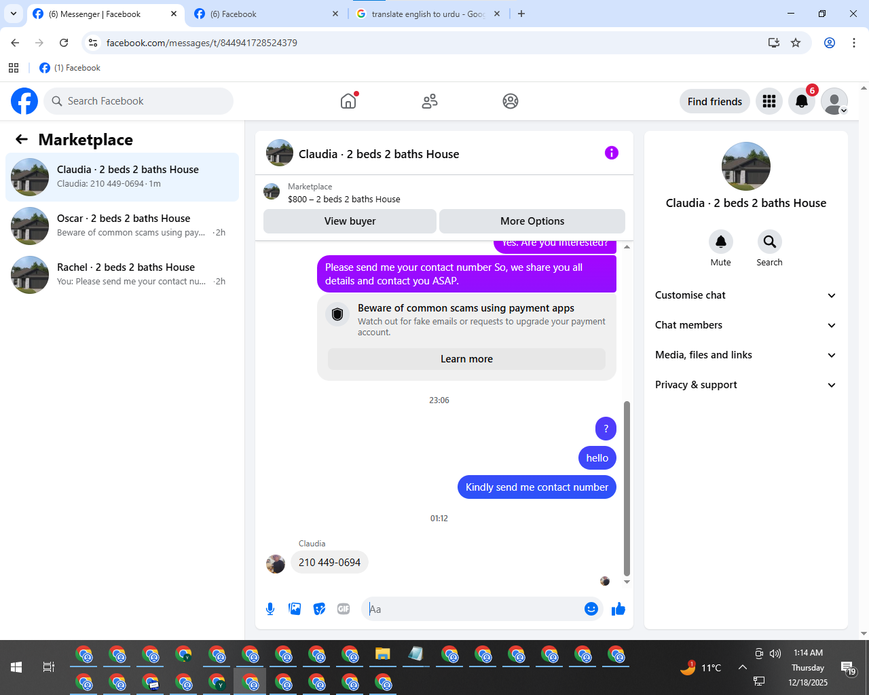The image size is (869, 695).
Task: Open the volume speaker tray icon
Action: click(x=775, y=654)
